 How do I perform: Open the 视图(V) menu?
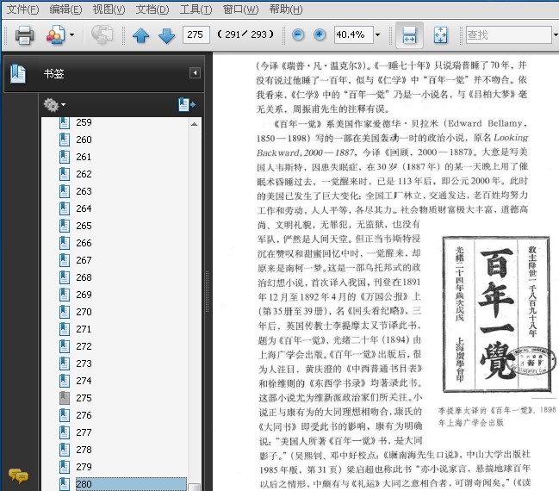pyautogui.click(x=109, y=9)
